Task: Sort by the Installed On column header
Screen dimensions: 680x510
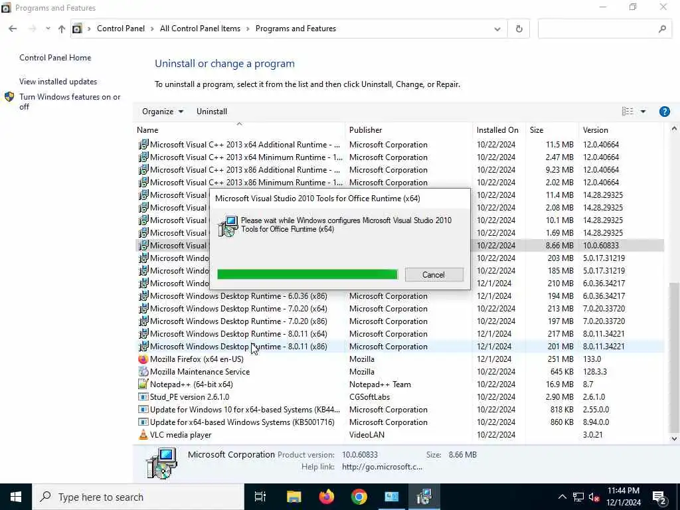Action: (499, 130)
